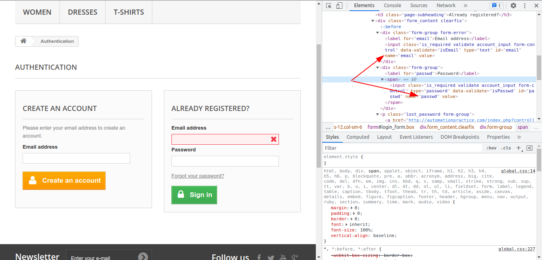Open the DevTools three-dot menu

[x=525, y=6]
